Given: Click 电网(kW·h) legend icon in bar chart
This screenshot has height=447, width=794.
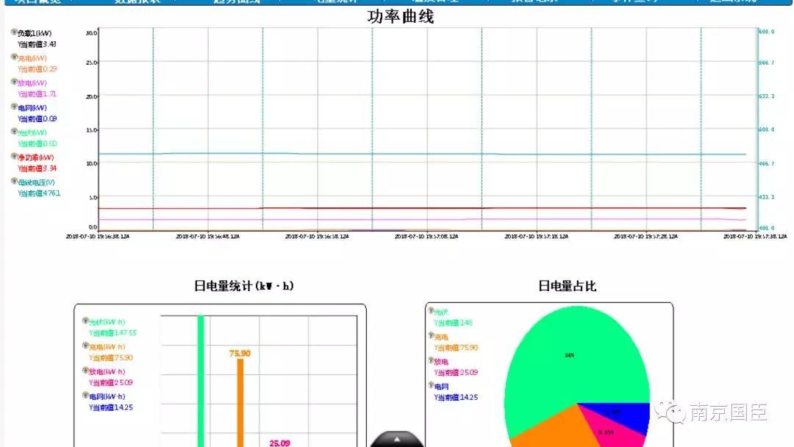Looking at the screenshot, I should coord(85,396).
